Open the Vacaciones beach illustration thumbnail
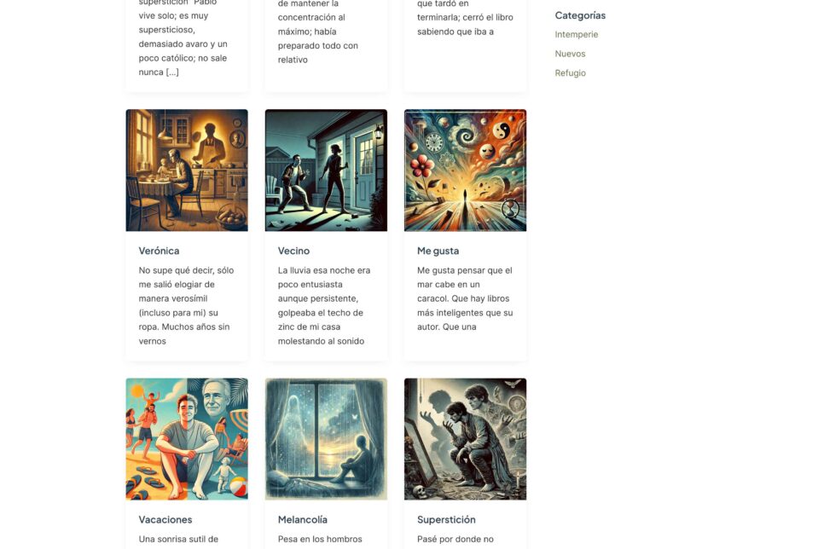Screen dimensions: 824x549 pos(187,439)
